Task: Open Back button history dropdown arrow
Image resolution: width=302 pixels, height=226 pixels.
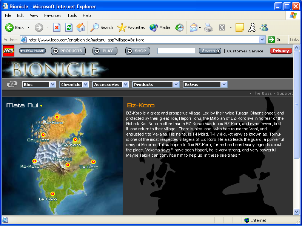Action: [x=29, y=27]
